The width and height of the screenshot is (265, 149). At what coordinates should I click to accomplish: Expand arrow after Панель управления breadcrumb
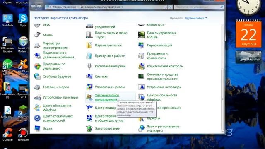click(78, 7)
